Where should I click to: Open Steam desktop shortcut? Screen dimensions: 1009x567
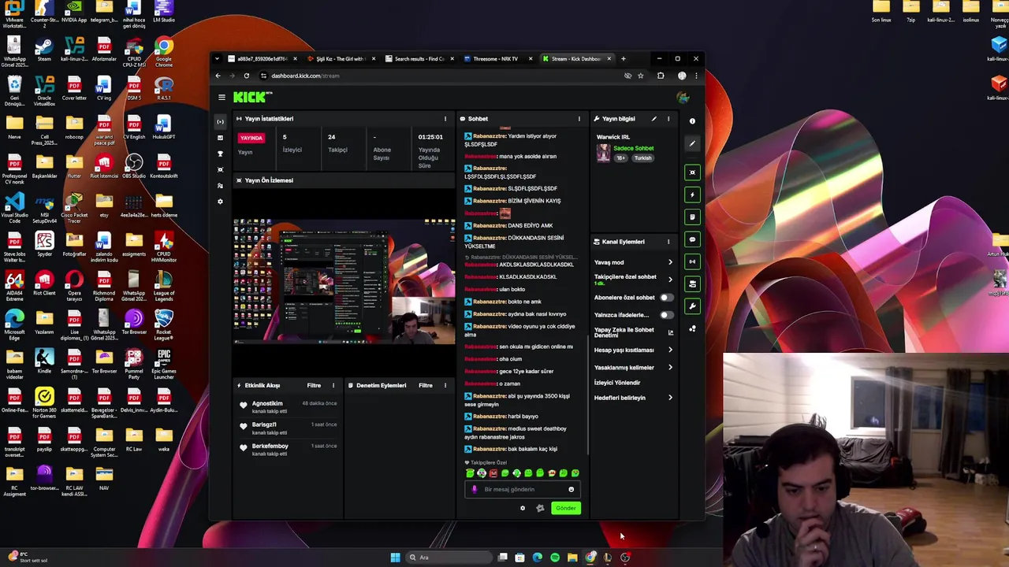click(44, 50)
